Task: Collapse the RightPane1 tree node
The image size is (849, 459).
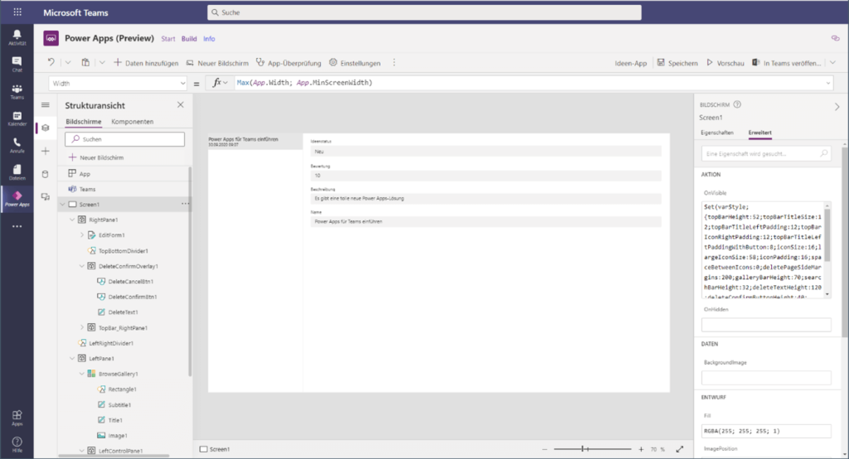Action: [x=72, y=220]
